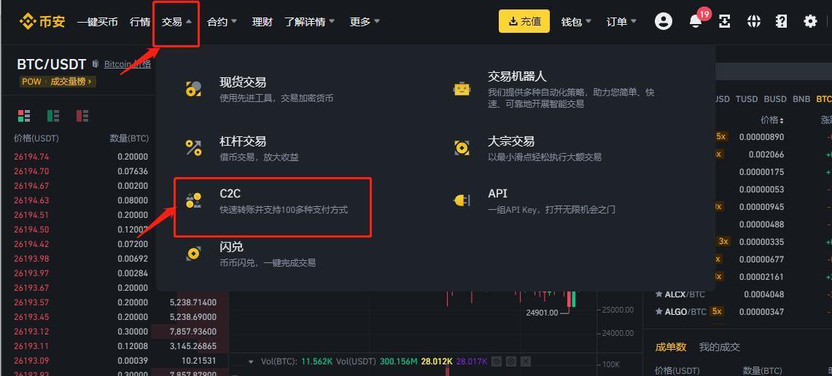Screen dimensions: 832x376
Task: Open the settings gear icon
Action: click(810, 21)
